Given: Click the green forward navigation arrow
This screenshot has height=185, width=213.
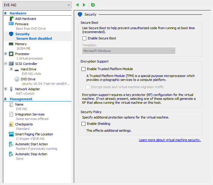Looking at the screenshot, I should (84, 5).
